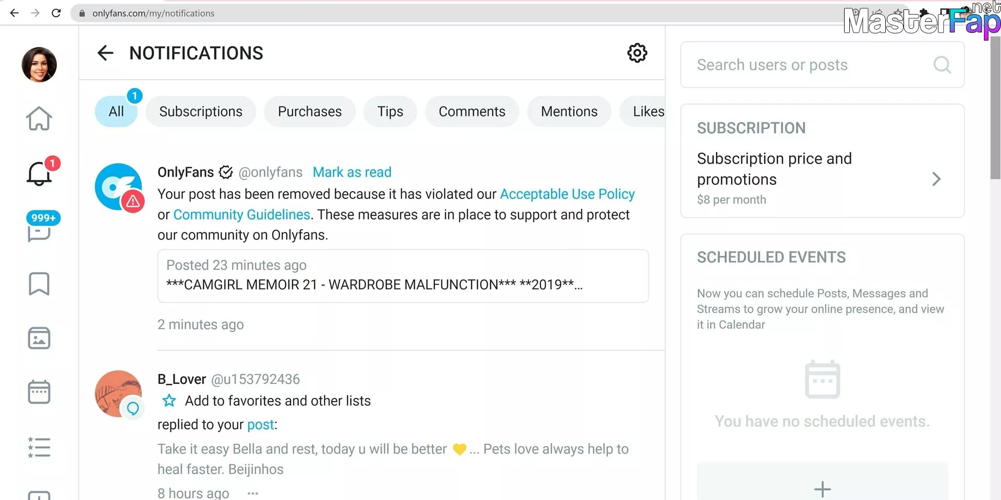Image resolution: width=1001 pixels, height=500 pixels.
Task: Click Mark as read link
Action: (352, 172)
